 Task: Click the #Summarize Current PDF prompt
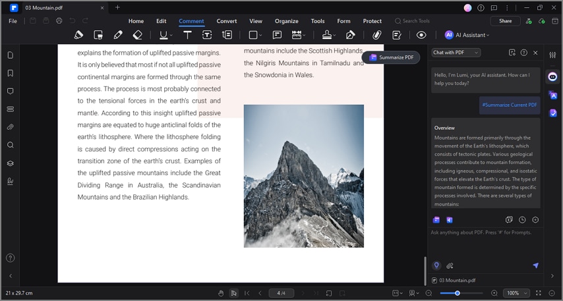coord(510,105)
